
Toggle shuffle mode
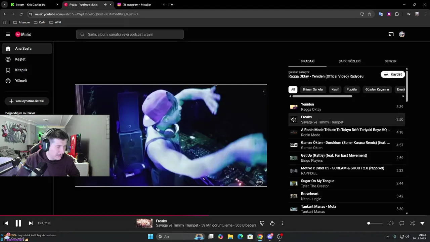(412, 223)
